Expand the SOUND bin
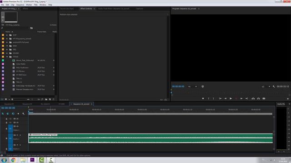Screen dimensions: 291x163 click(x=7, y=53)
